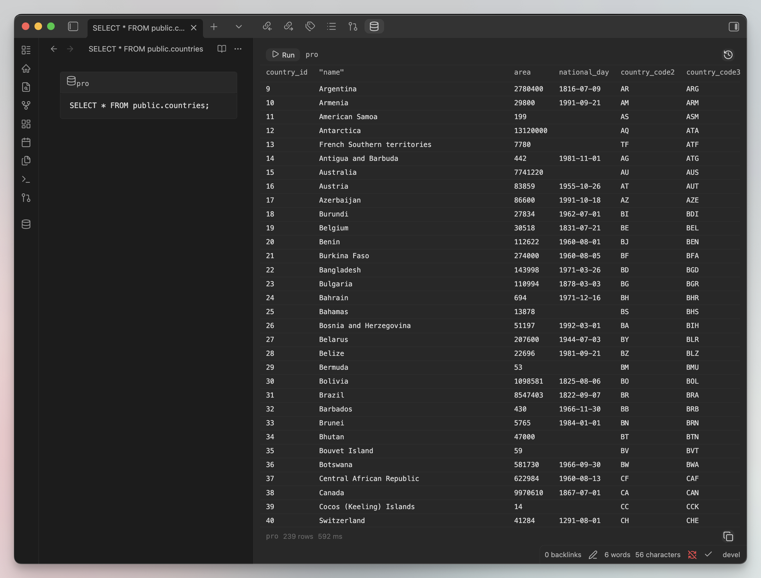
Task: Open the terminal prompt icon in left ribbon
Action: tap(26, 179)
